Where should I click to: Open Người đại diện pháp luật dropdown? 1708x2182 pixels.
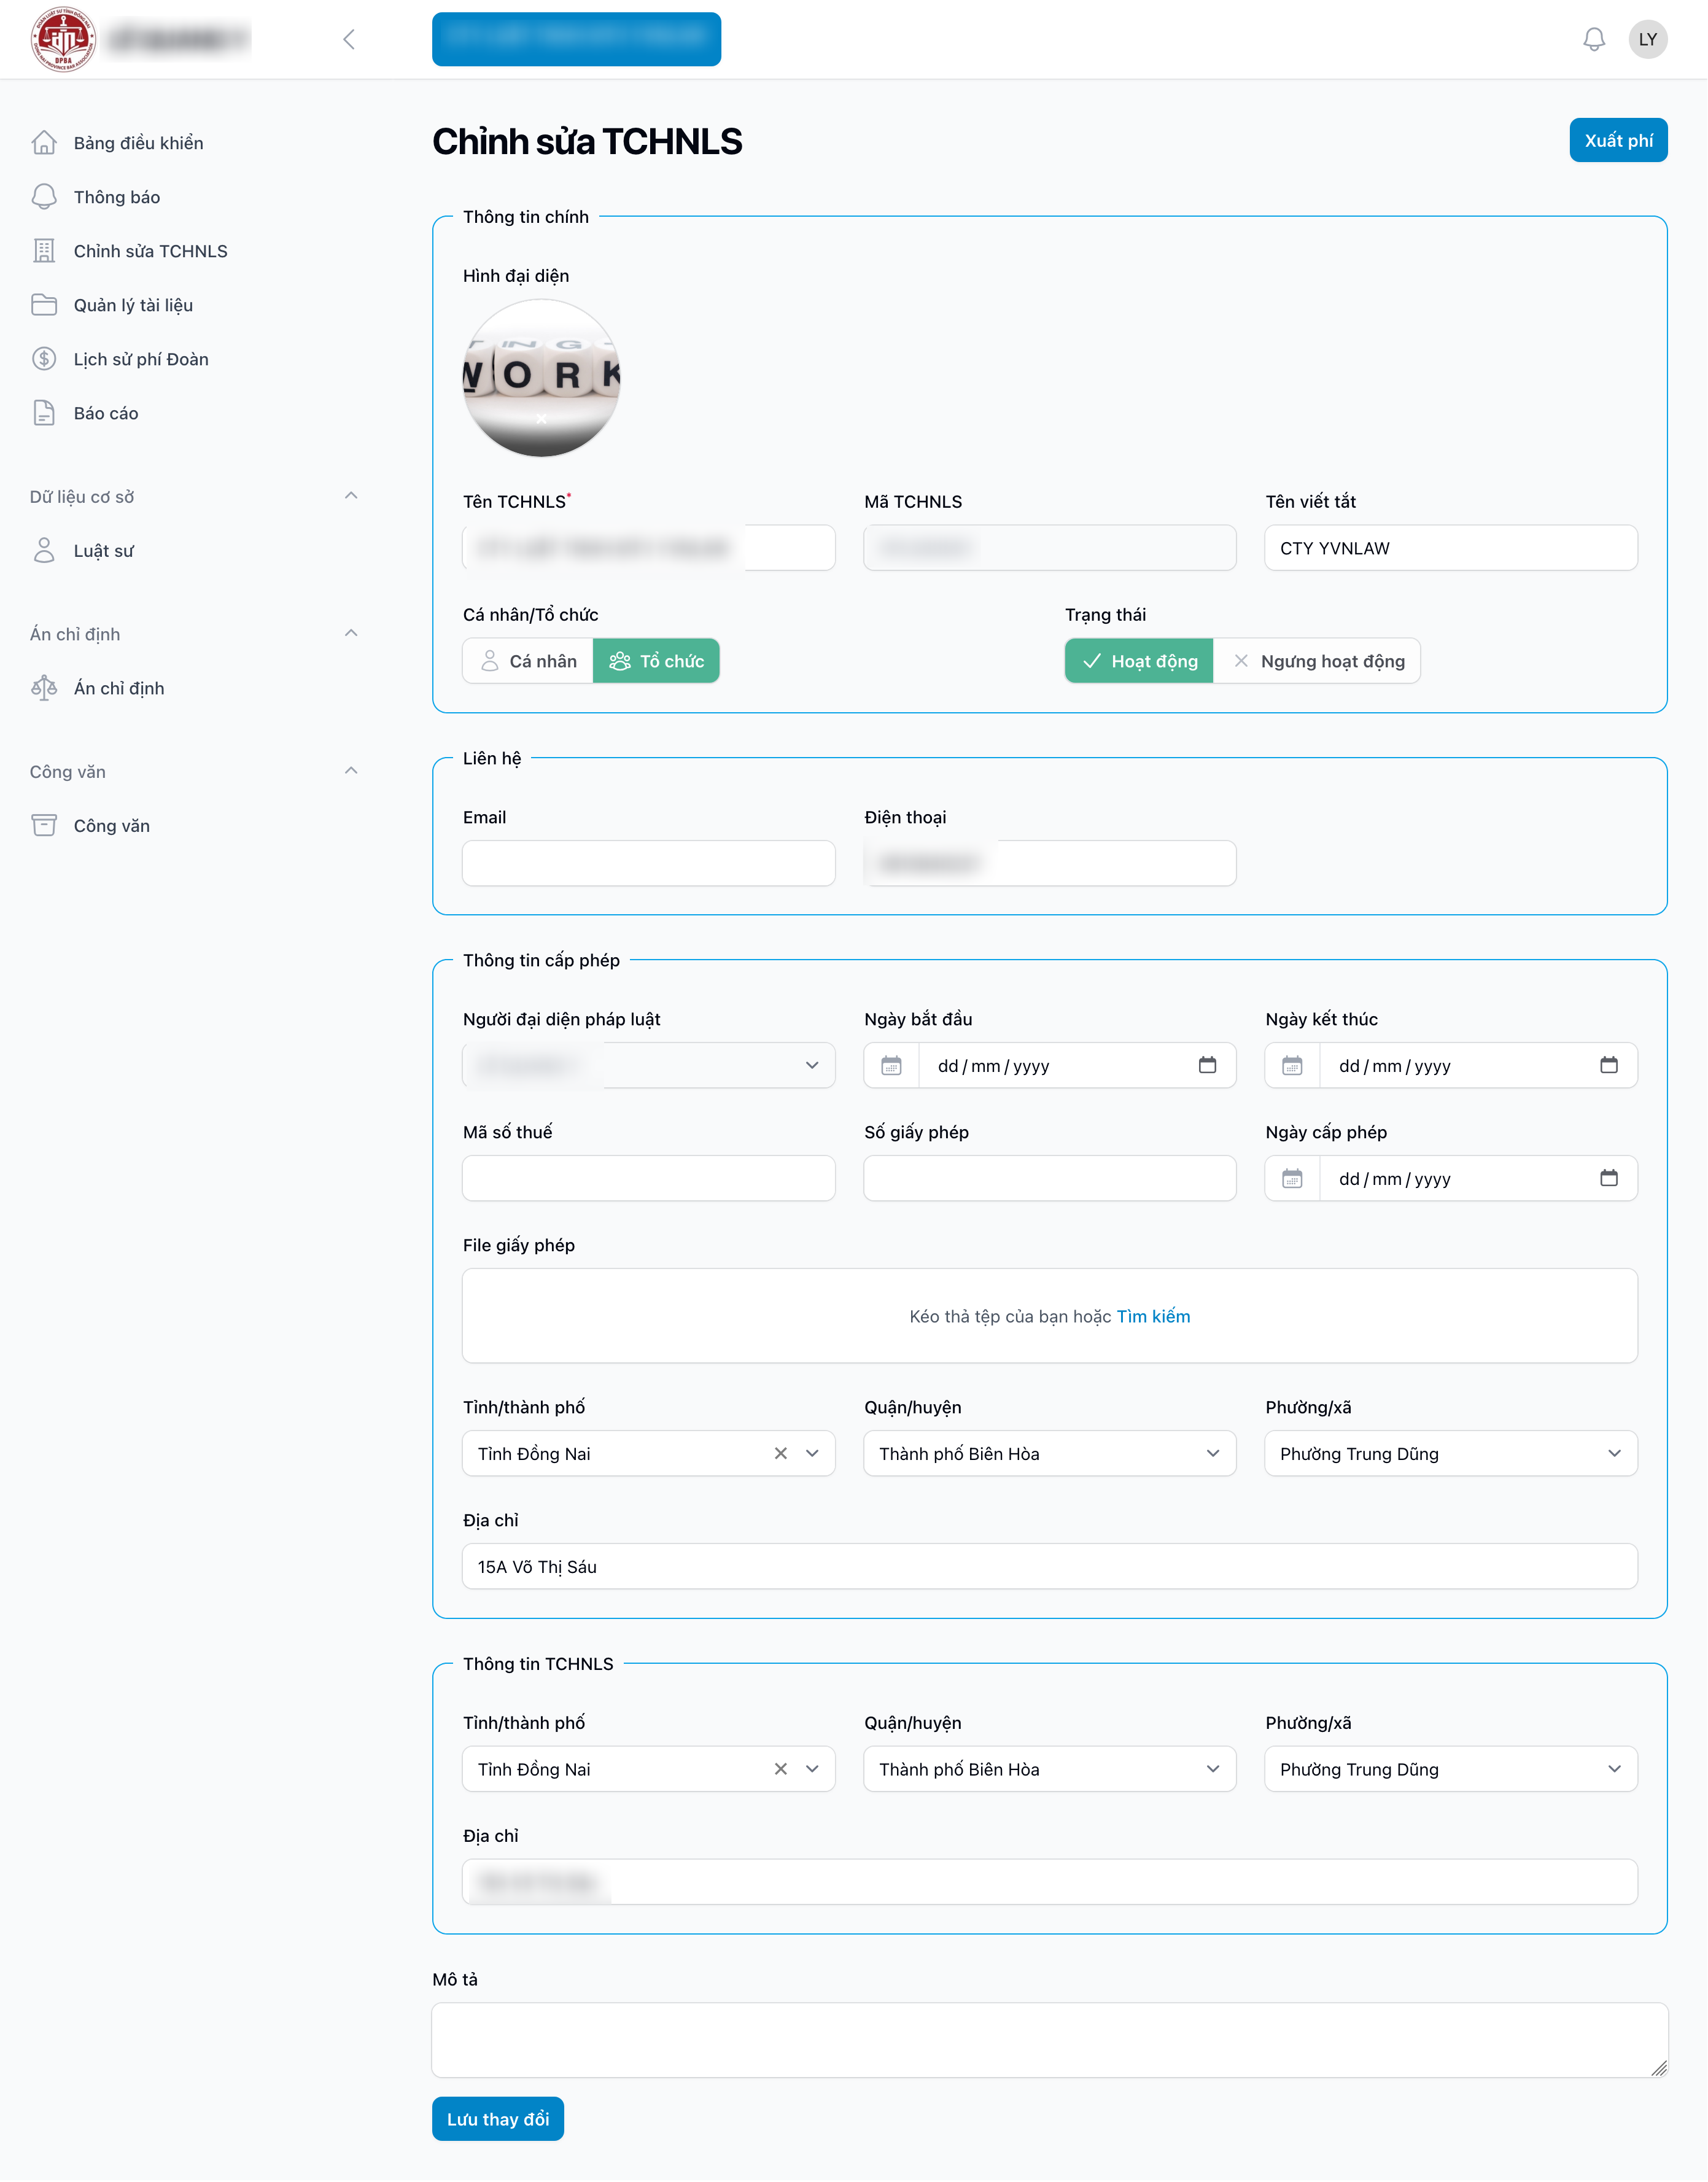(811, 1065)
